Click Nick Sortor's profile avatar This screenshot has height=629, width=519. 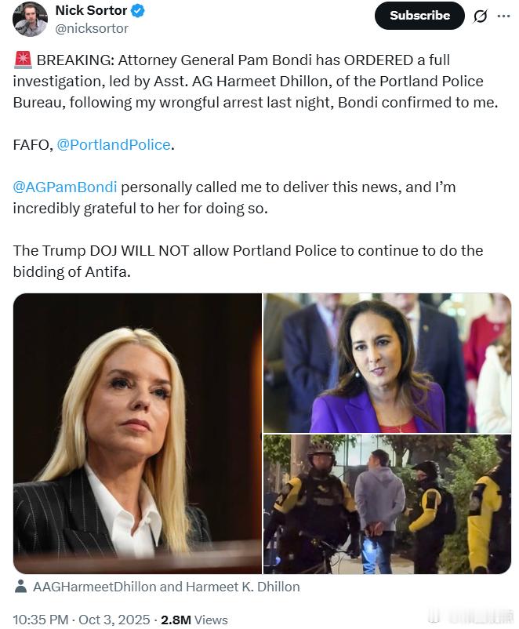30,19
